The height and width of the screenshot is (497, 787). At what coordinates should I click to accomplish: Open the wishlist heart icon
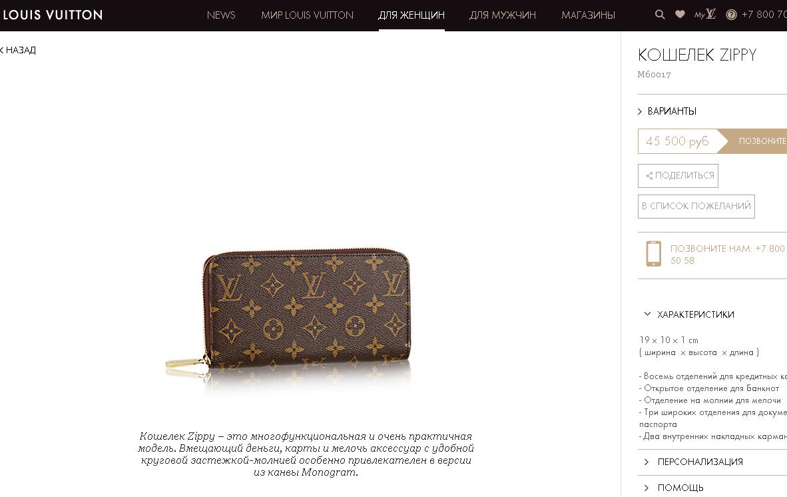pyautogui.click(x=680, y=14)
